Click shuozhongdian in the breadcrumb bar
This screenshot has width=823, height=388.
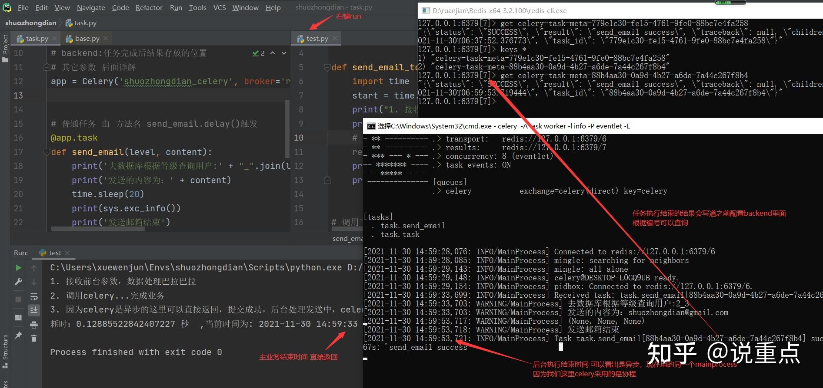31,23
